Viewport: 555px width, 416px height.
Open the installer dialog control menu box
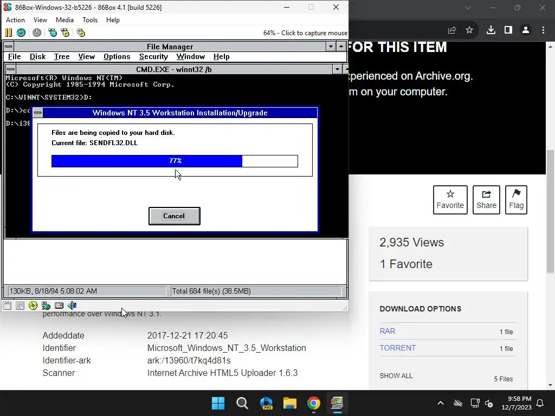point(38,113)
